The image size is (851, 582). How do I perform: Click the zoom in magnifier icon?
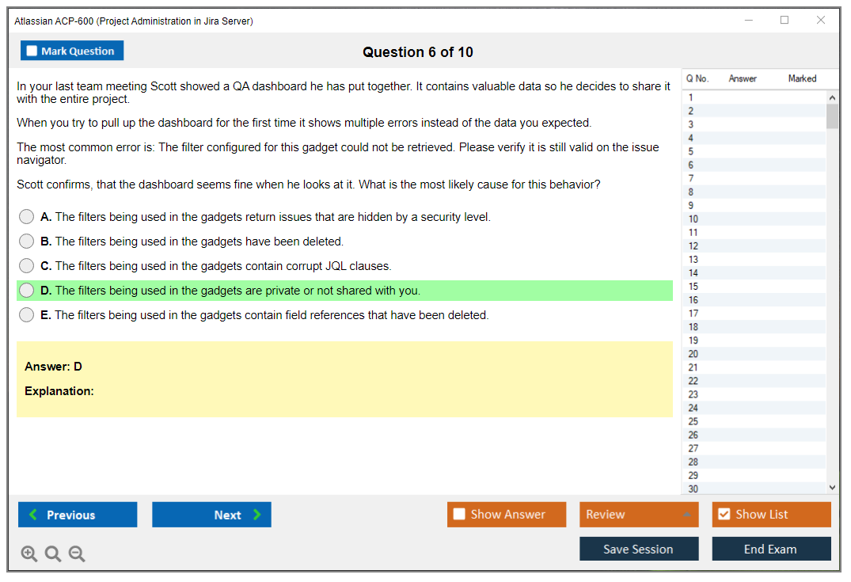[29, 554]
